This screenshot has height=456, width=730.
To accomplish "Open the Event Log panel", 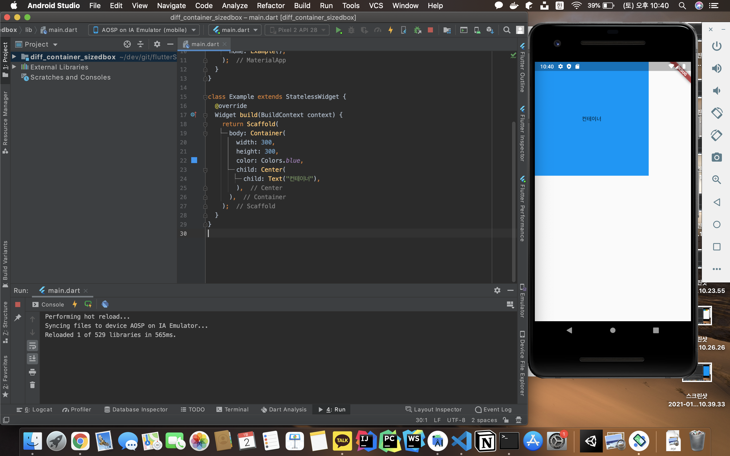I will [493, 409].
